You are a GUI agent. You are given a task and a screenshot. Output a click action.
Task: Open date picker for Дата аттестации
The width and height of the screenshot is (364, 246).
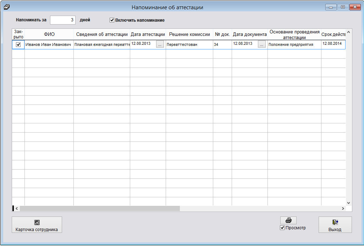[160, 44]
